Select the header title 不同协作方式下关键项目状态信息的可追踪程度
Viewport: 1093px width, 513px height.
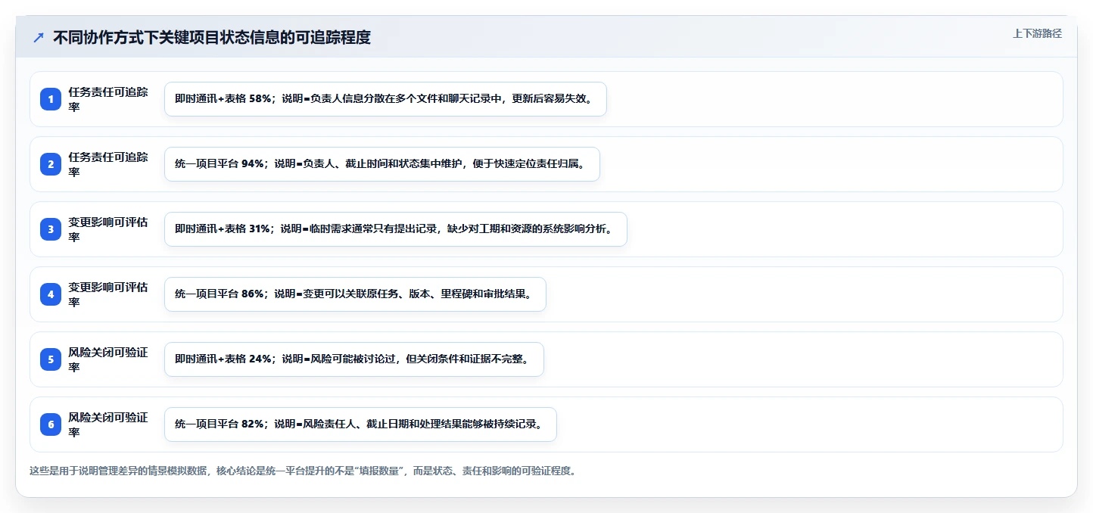pos(212,37)
